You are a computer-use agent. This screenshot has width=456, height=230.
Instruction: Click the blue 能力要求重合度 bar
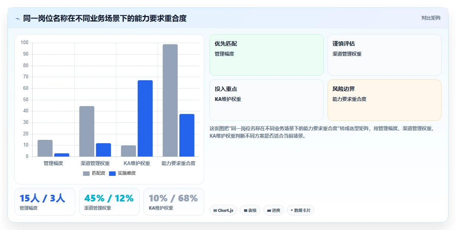(187, 135)
